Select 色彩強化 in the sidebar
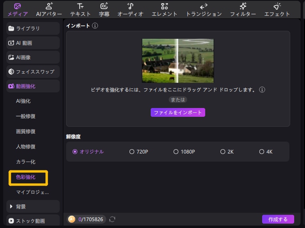 26,177
